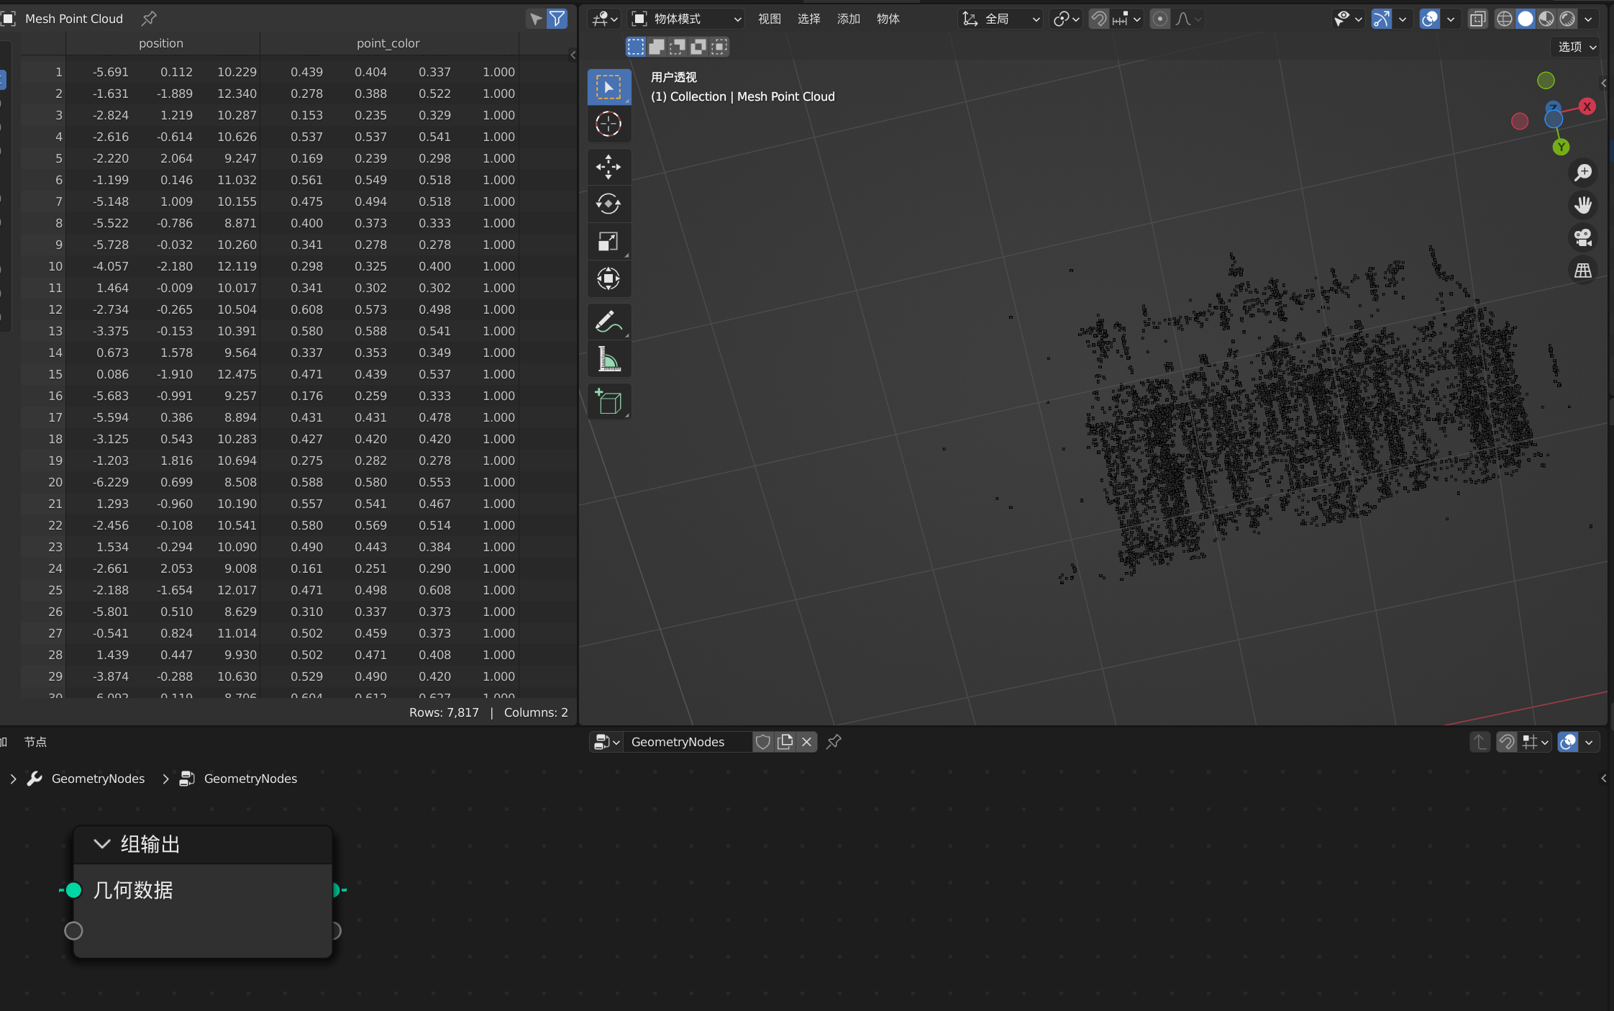Unlink the GeometryNodes node group with X
1614x1011 pixels.
pyautogui.click(x=807, y=742)
